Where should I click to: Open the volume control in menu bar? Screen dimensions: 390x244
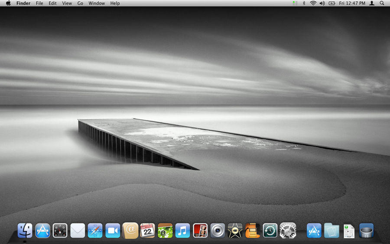(x=322, y=3)
